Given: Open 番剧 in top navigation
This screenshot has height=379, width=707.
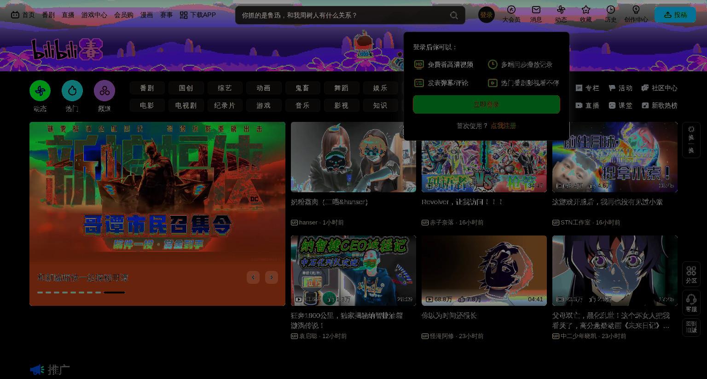Looking at the screenshot, I should (x=48, y=15).
